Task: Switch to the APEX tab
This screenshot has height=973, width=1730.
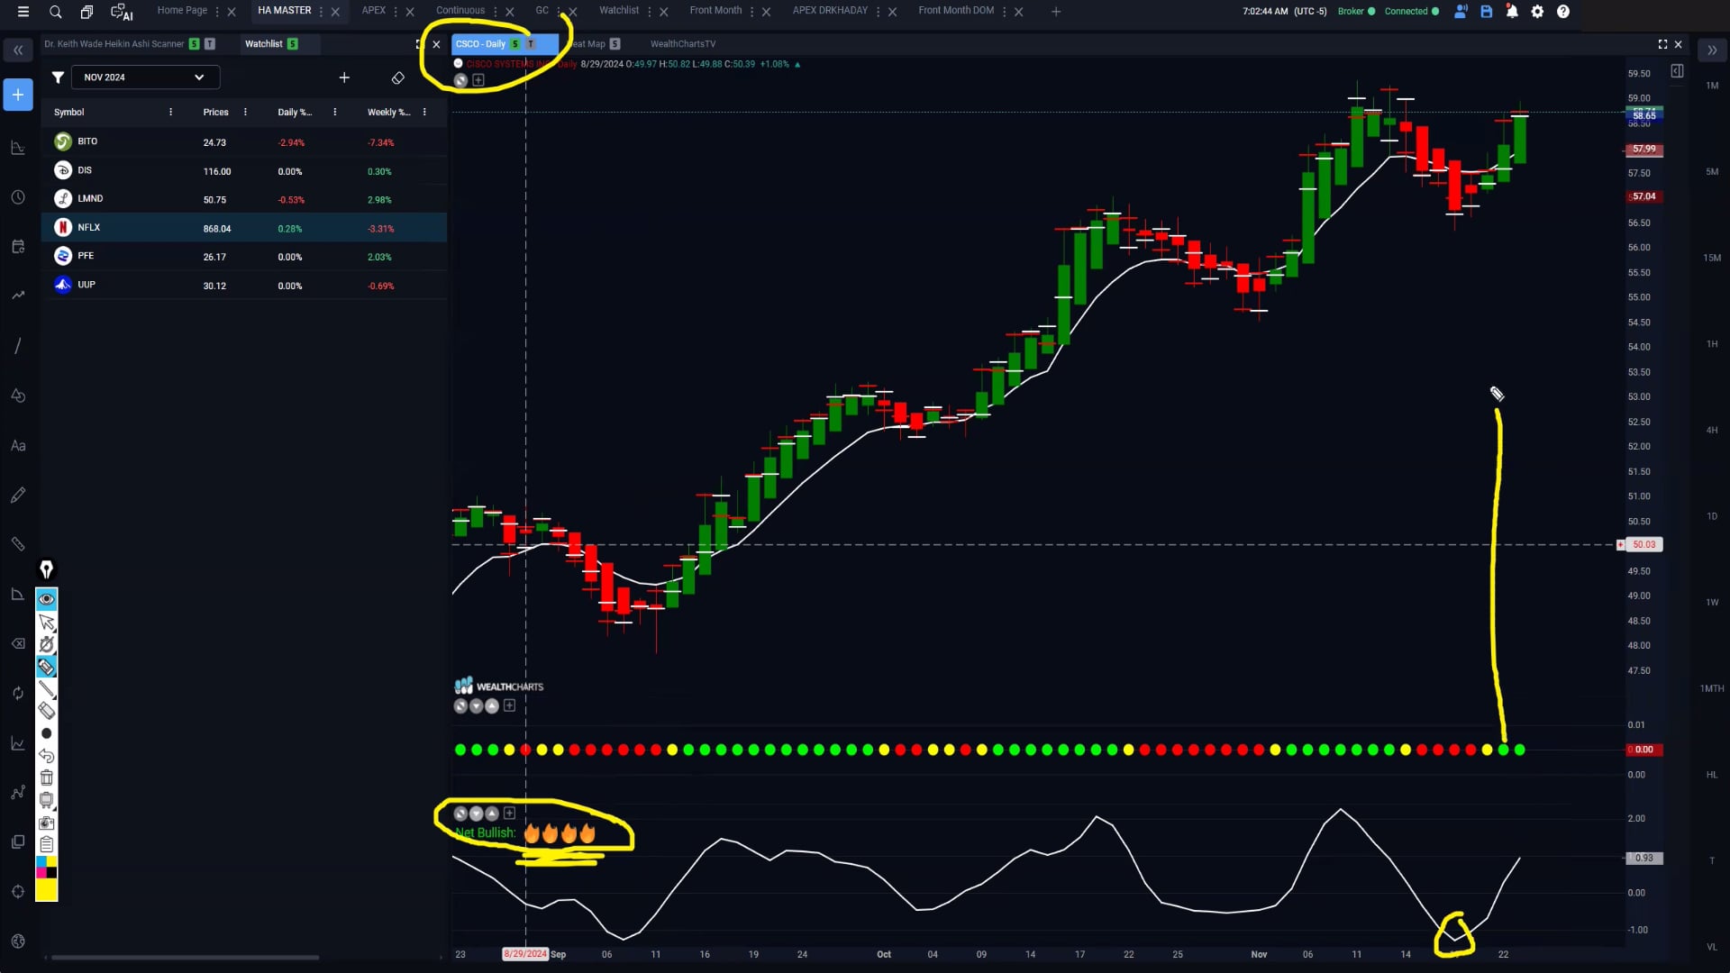Action: 374,11
